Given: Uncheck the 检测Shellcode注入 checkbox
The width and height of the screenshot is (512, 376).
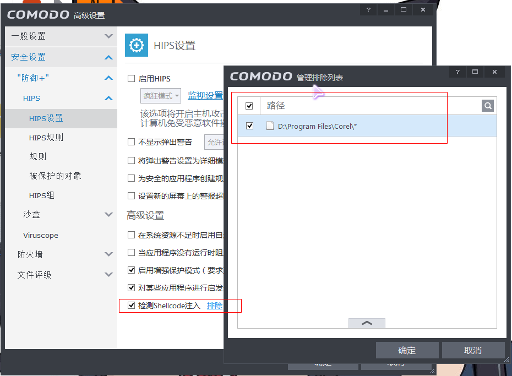Looking at the screenshot, I should tap(131, 305).
